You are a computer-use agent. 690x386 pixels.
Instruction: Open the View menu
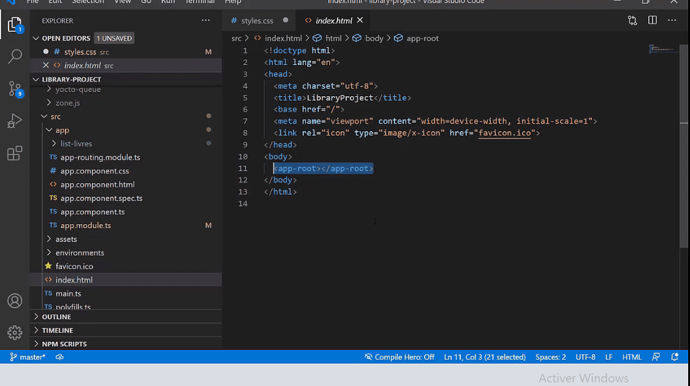pos(123,2)
